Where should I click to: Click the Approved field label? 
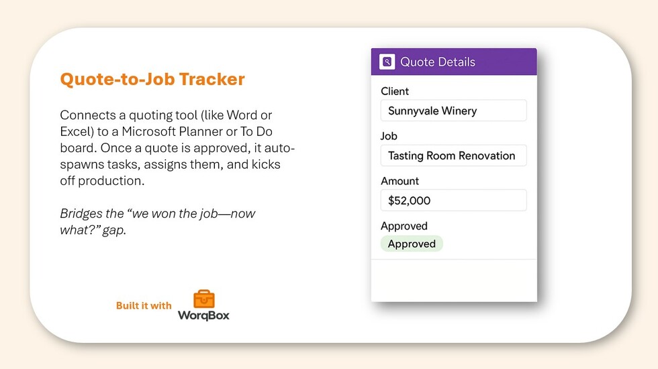pos(404,226)
